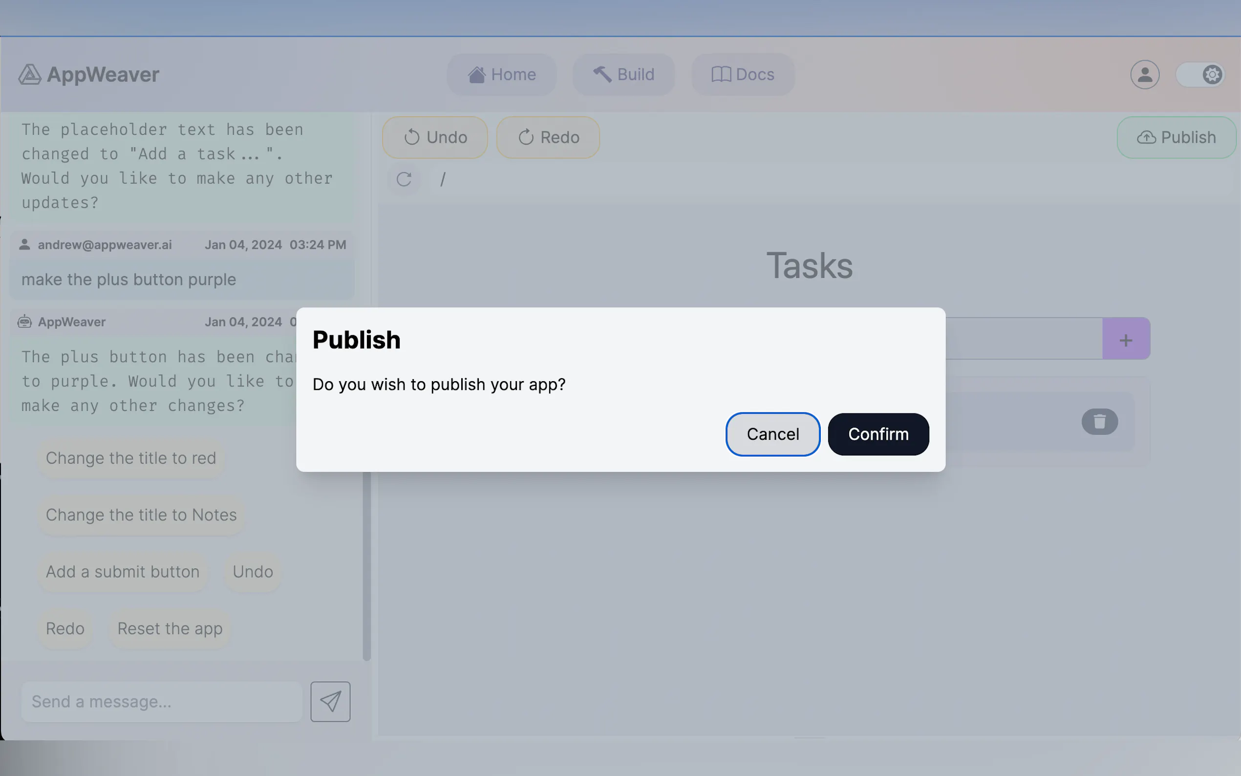
Task: Cancel the Publish dialog
Action: [x=772, y=434]
